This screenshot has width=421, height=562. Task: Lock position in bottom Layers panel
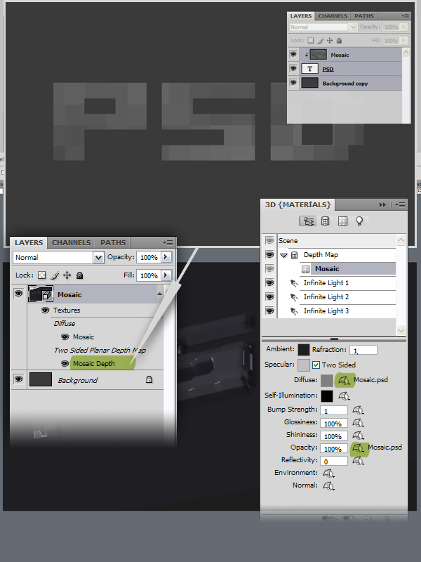pos(67,275)
